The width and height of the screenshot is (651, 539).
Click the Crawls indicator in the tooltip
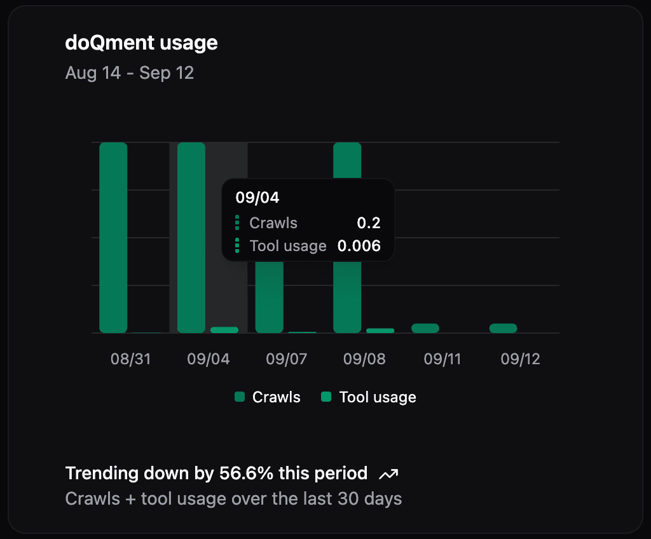coord(238,222)
